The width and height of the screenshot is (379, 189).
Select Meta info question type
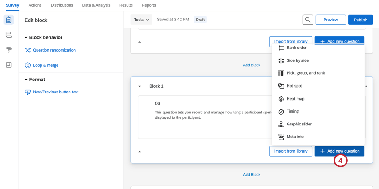[x=295, y=137]
